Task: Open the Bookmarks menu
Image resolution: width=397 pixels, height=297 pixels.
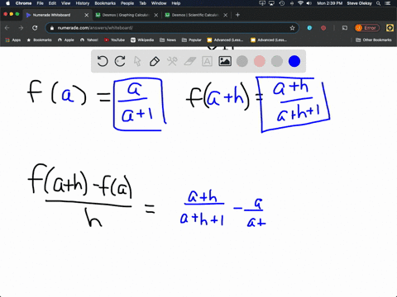Action: 105,3
